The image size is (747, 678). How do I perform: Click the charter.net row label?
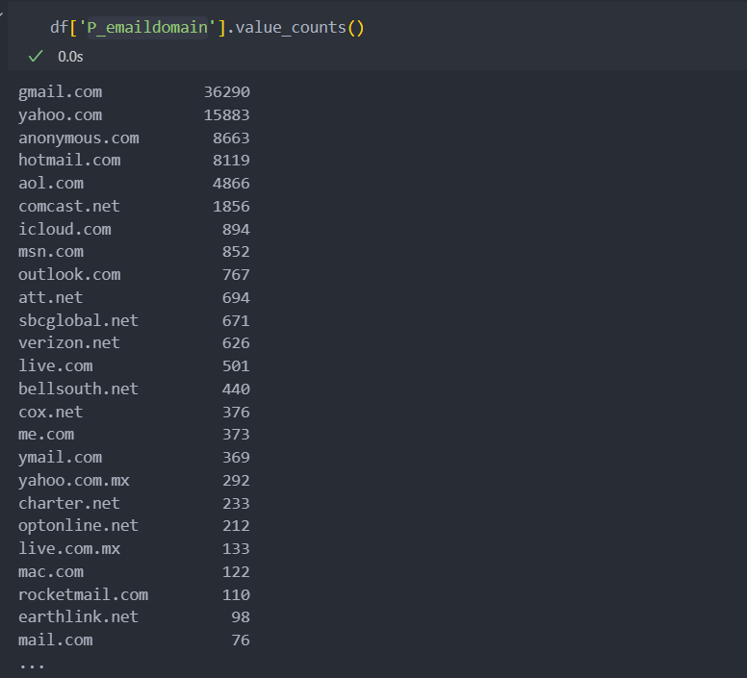(69, 503)
